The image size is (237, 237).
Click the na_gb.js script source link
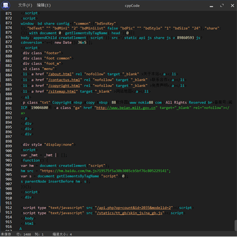coord(129,213)
